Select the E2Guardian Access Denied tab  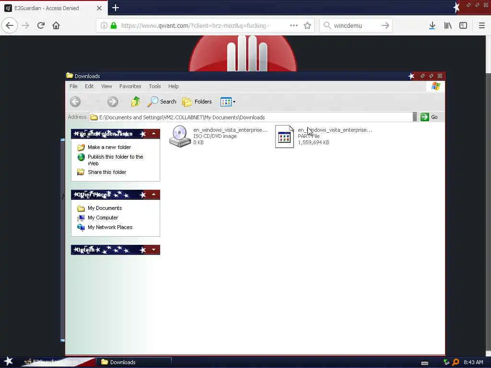click(x=54, y=8)
